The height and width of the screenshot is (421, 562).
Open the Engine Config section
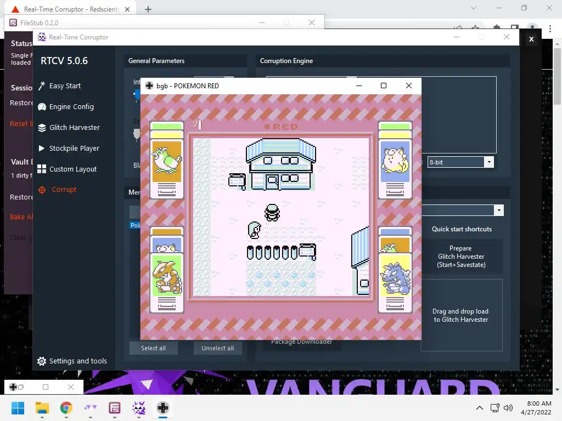66,107
